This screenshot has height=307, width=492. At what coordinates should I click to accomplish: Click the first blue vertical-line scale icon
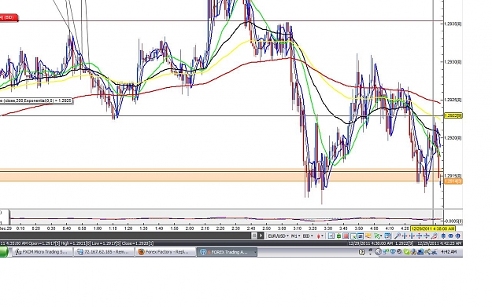404,236
